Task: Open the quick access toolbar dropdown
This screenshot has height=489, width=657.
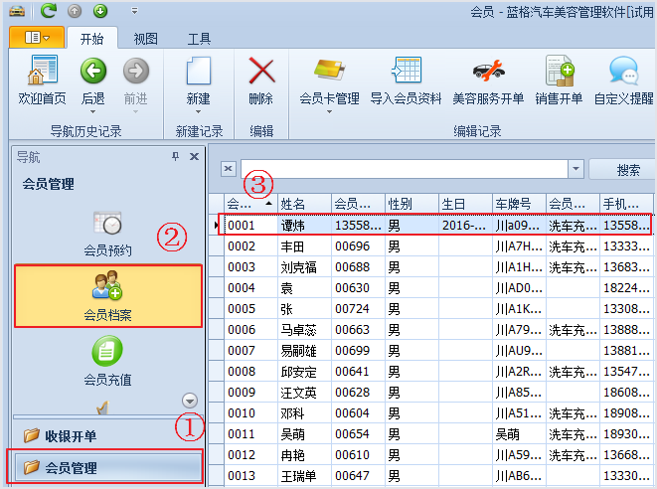Action: pyautogui.click(x=134, y=12)
